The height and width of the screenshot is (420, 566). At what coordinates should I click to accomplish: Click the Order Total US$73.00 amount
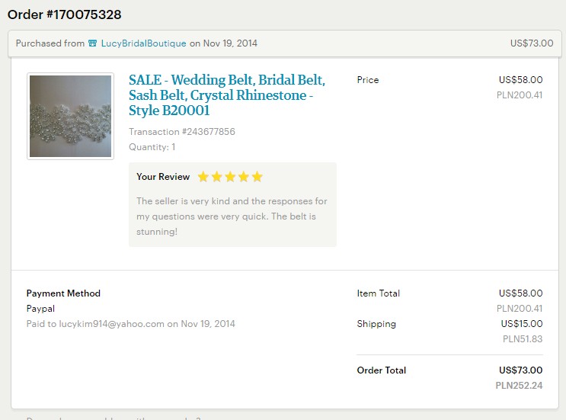click(521, 370)
